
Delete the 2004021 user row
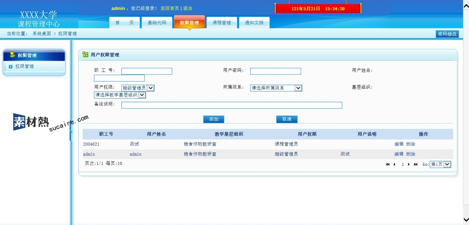411,144
